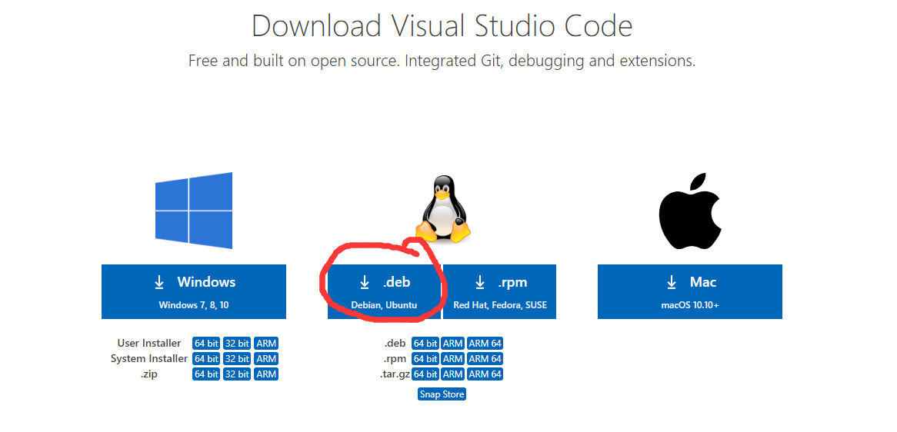The width and height of the screenshot is (897, 432).
Task: Choose the .deb ARM link
Action: [x=452, y=344]
